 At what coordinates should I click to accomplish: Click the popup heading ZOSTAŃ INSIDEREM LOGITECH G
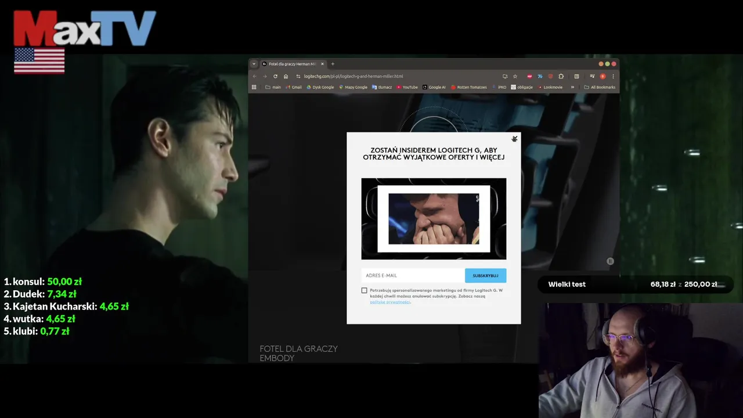coord(434,154)
